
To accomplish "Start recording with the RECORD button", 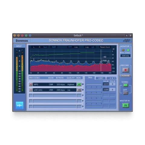I will [x=125, y=70].
